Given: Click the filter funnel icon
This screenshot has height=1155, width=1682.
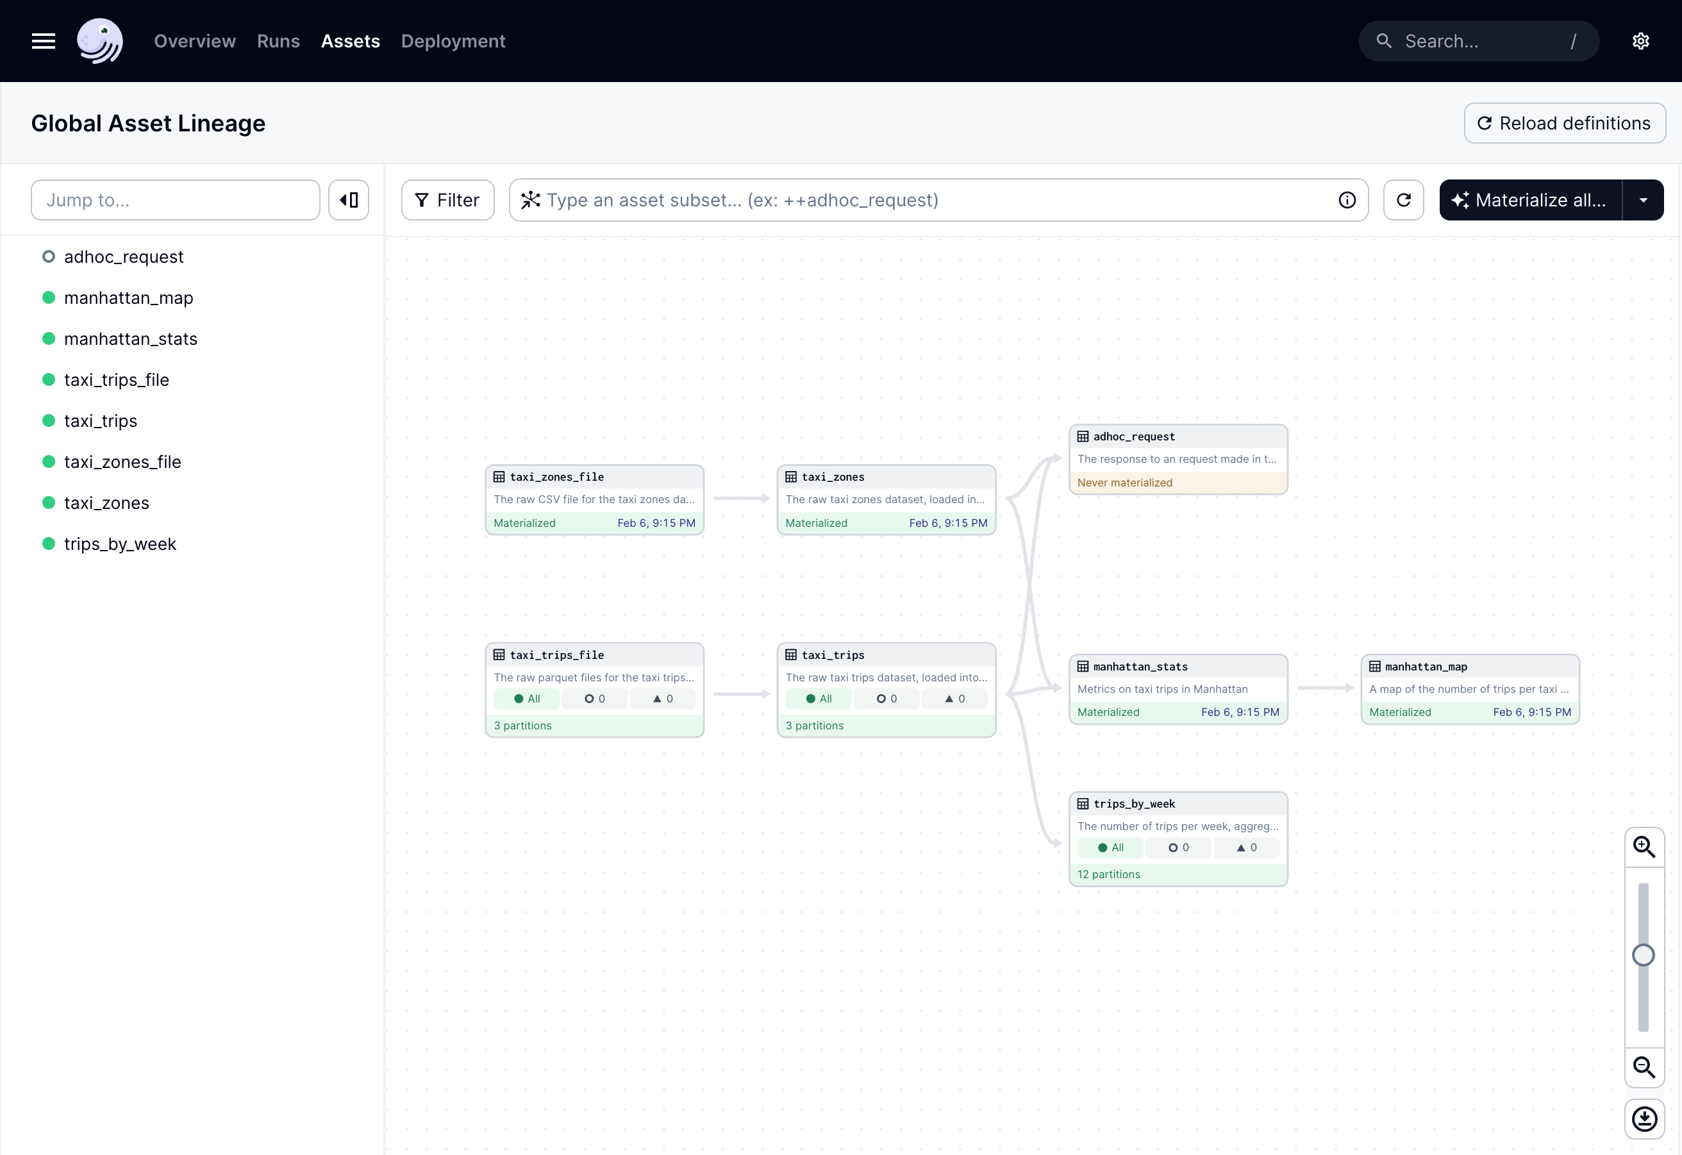Looking at the screenshot, I should tap(421, 201).
